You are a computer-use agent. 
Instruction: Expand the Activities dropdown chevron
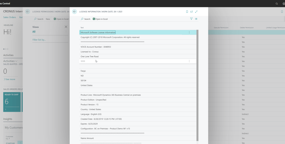coord(16,61)
